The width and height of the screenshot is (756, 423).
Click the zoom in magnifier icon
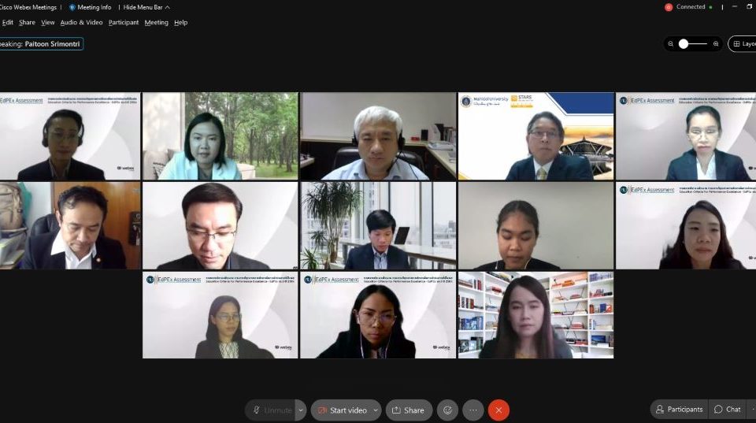tap(716, 44)
